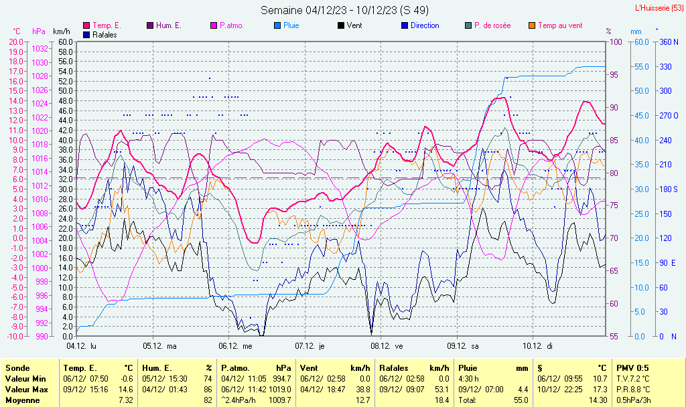Image resolution: width=686 pixels, height=407 pixels.
Task: Click the black Vent legend swatch
Action: pos(341,26)
